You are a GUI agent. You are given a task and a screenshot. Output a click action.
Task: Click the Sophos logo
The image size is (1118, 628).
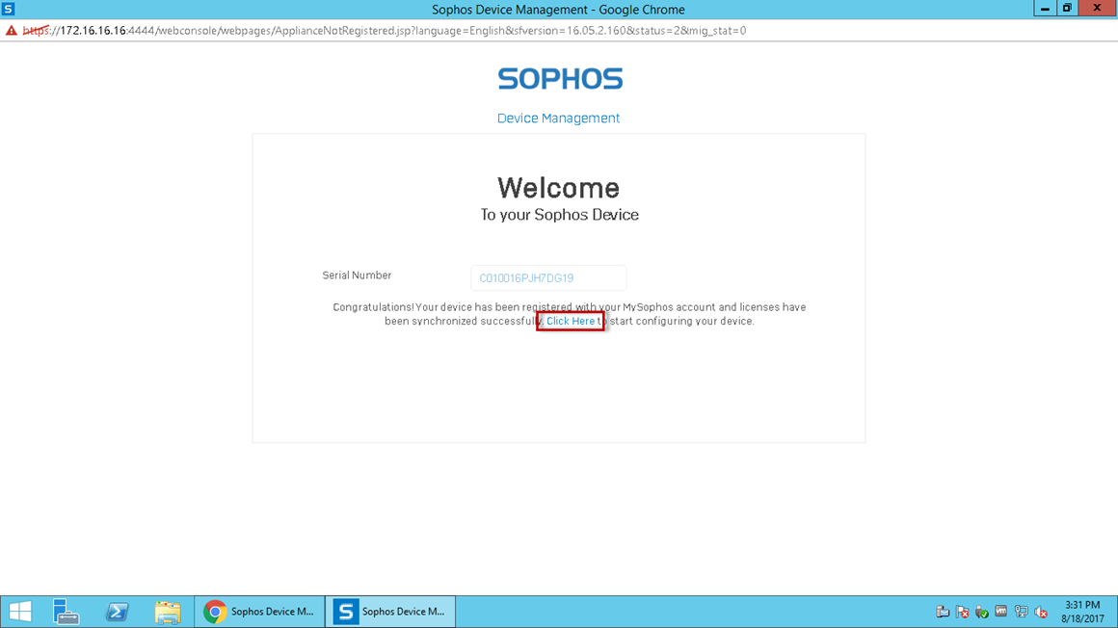[x=560, y=78]
